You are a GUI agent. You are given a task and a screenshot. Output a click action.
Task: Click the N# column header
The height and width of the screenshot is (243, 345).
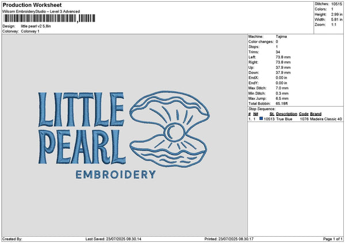point(255,114)
